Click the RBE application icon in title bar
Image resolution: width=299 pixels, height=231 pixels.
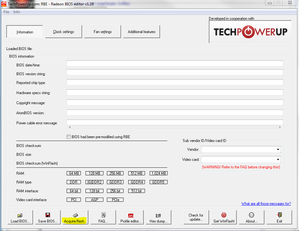pyautogui.click(x=4, y=4)
